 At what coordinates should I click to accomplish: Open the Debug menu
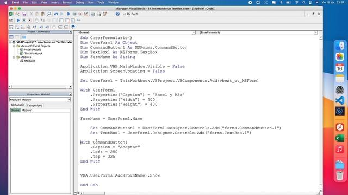80,2
